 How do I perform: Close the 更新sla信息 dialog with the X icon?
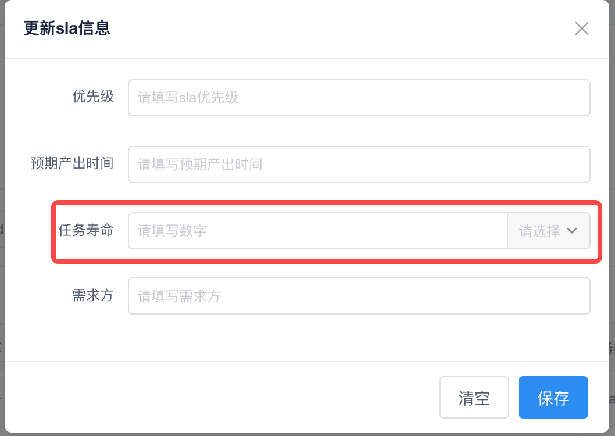point(581,28)
